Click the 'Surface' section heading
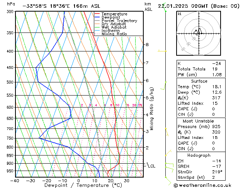 [199, 81]
